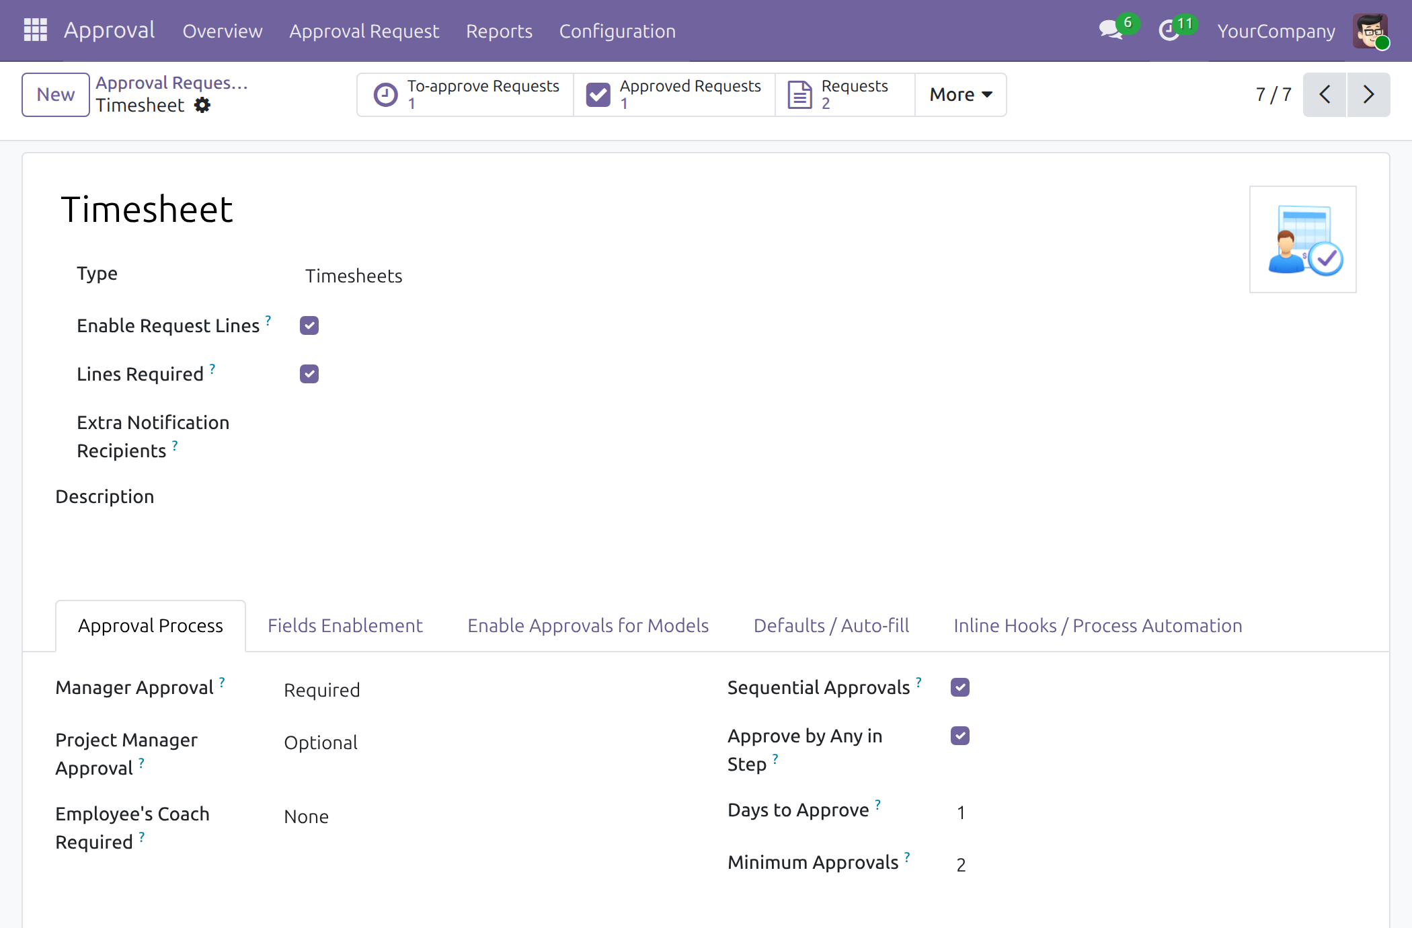Toggle Sequential Approvals checkbox
This screenshot has width=1412, height=928.
(x=960, y=687)
